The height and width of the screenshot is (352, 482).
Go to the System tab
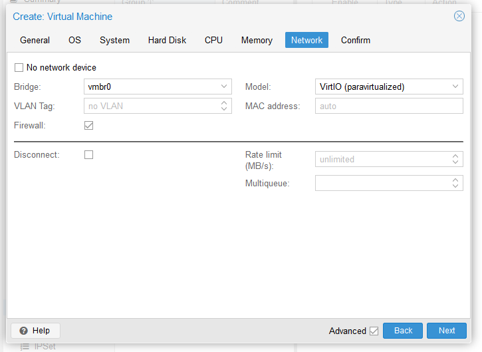point(114,40)
